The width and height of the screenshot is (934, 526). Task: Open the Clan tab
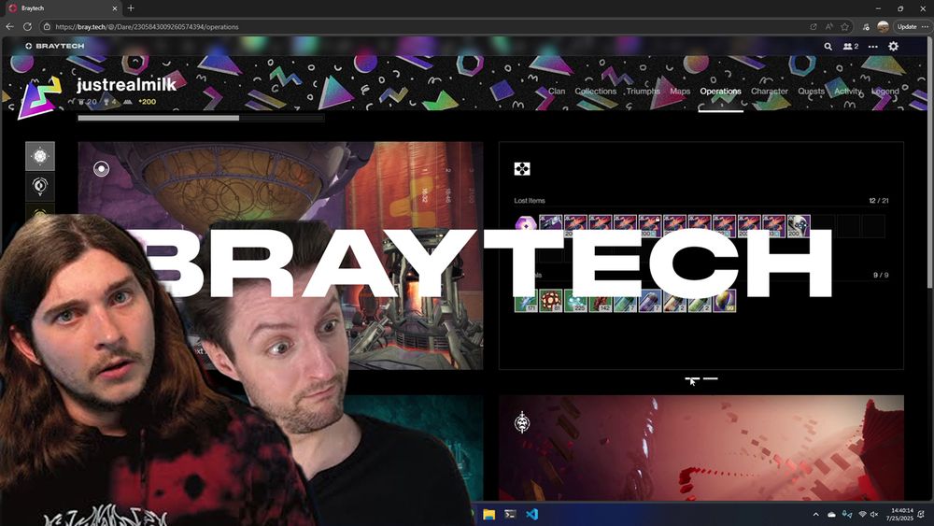tap(557, 92)
